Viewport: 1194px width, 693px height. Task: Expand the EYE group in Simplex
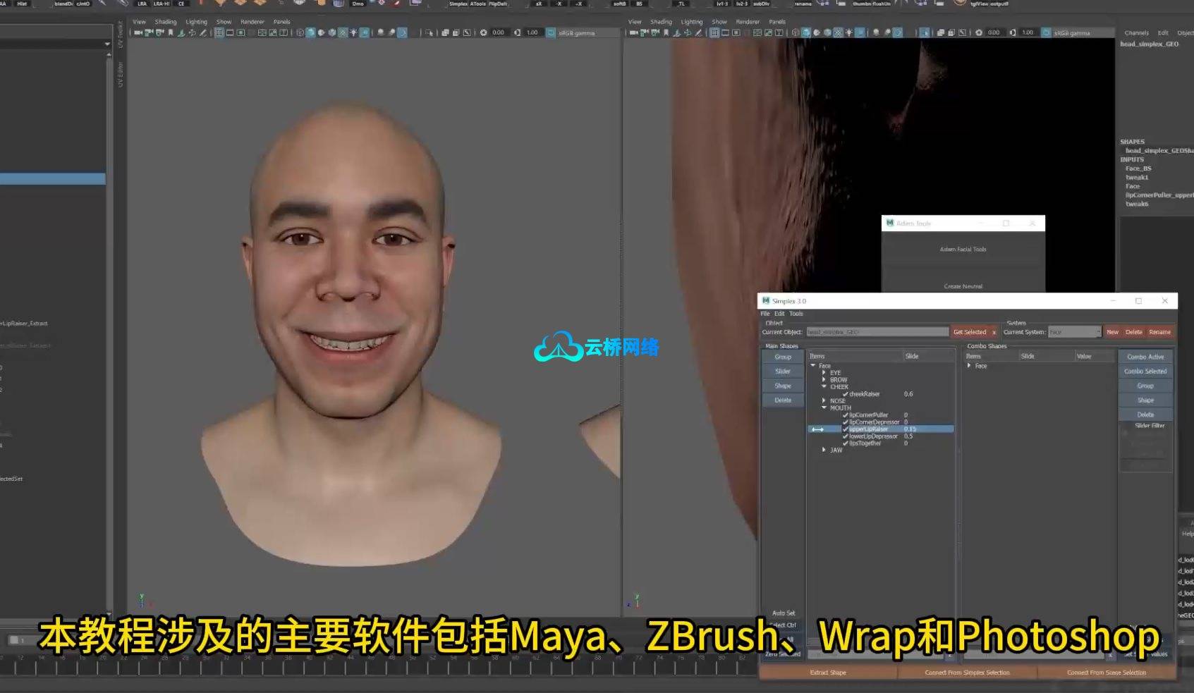[x=824, y=372]
